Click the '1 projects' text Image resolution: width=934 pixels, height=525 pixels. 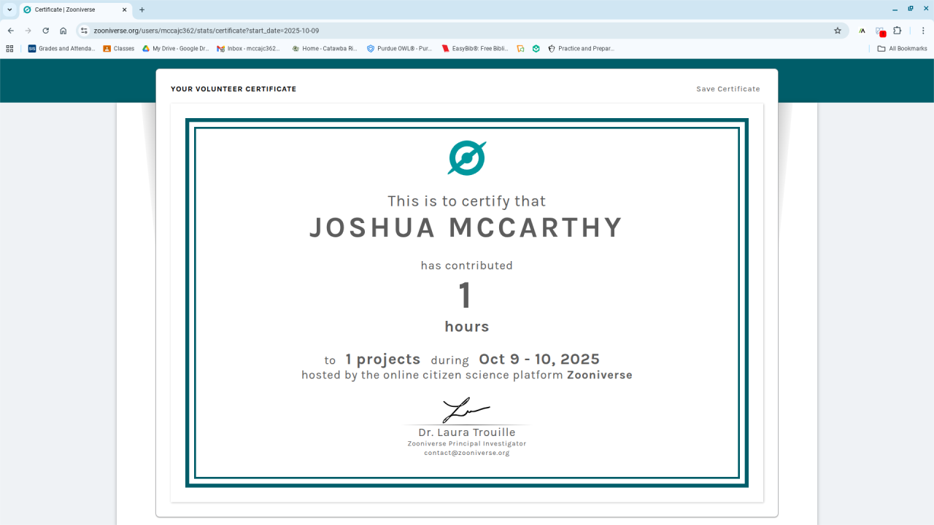point(383,359)
